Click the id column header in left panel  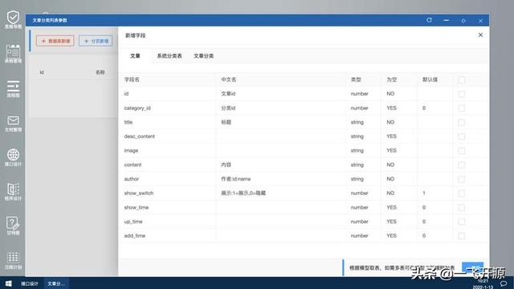click(x=42, y=72)
